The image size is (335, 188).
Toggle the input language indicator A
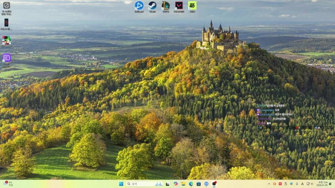click(x=302, y=184)
